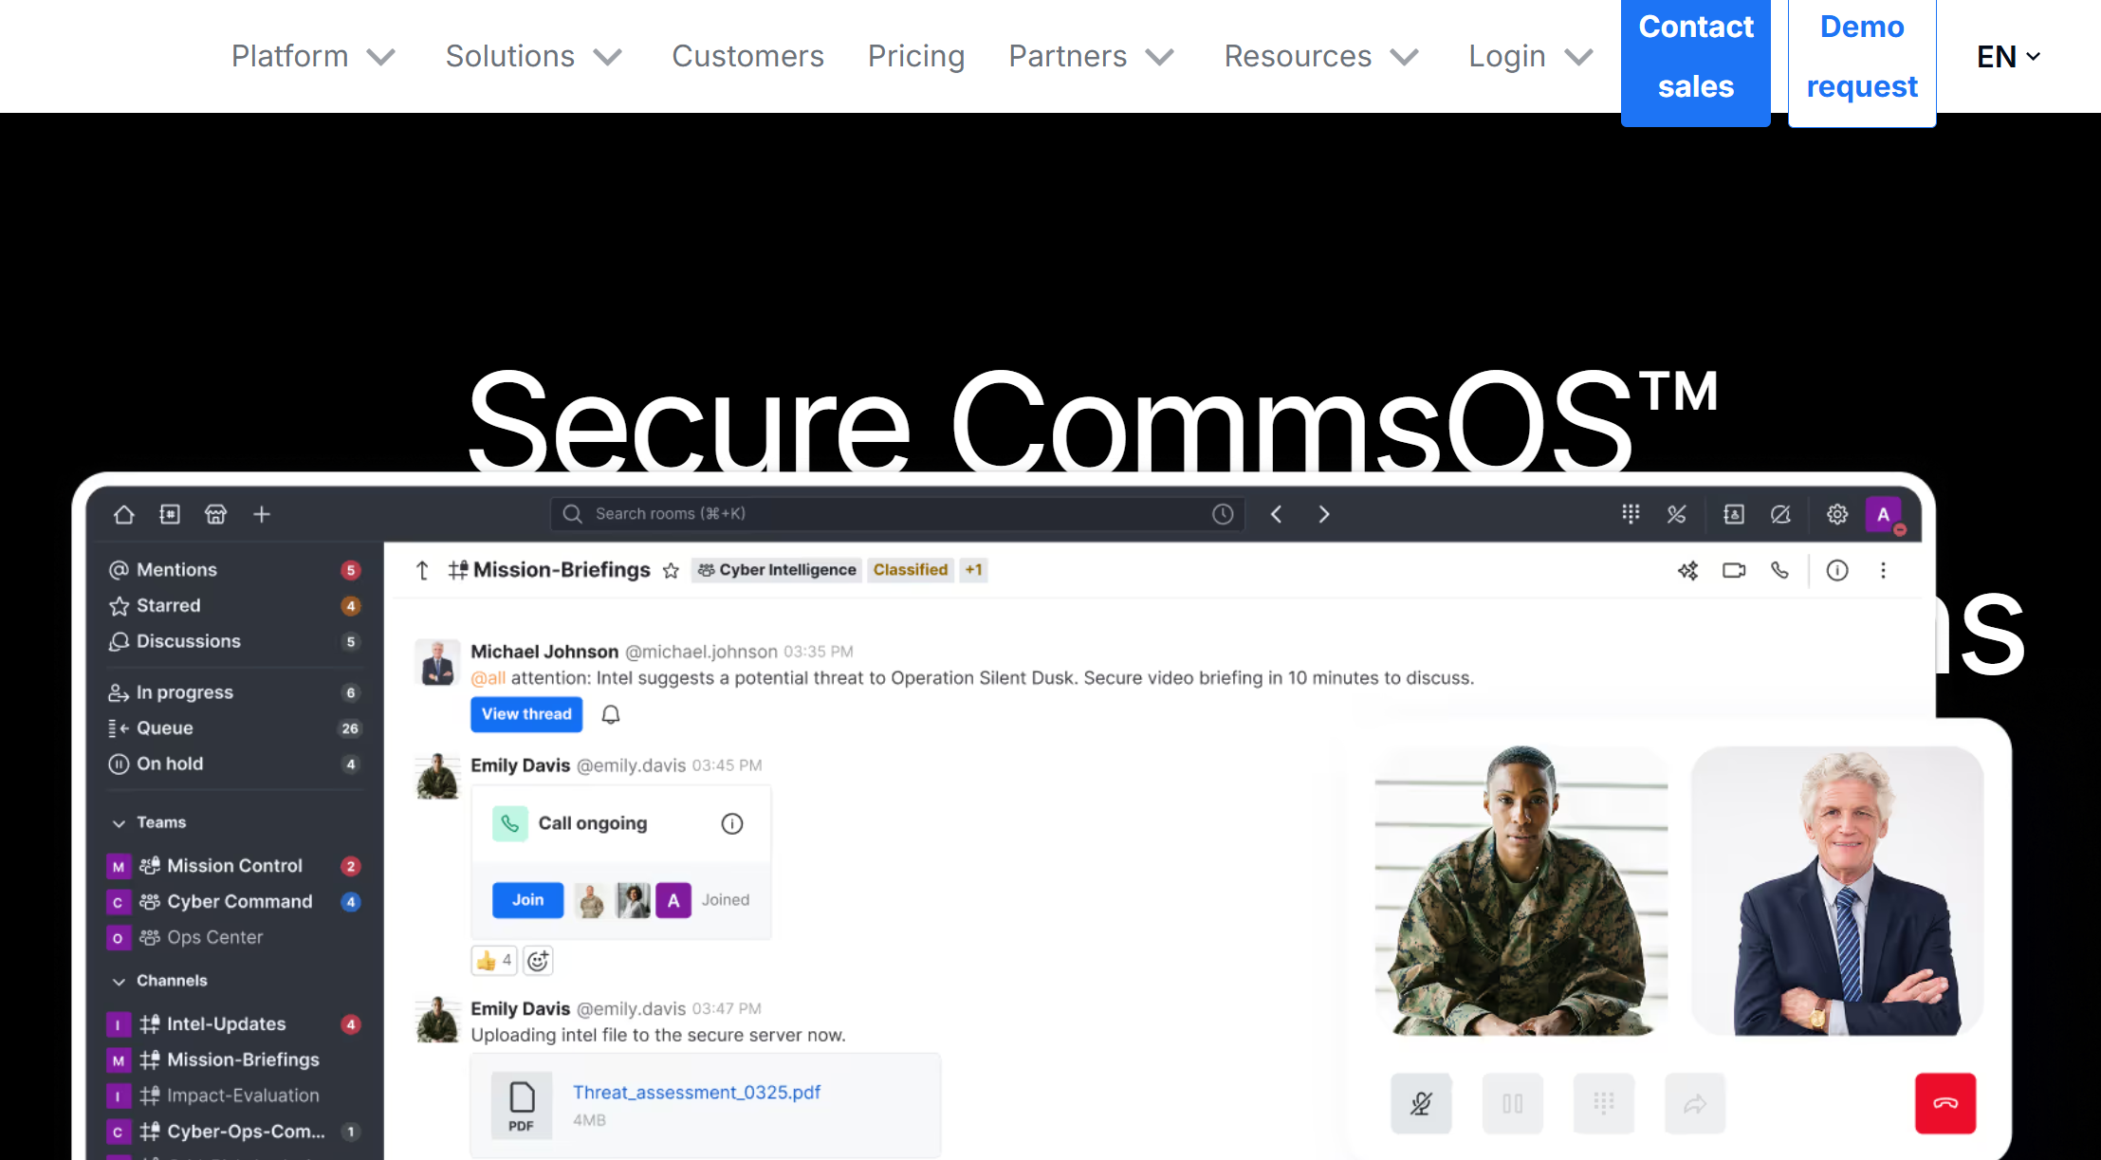This screenshot has width=2101, height=1160.
Task: Open the directory icon next to home
Action: pos(170,514)
